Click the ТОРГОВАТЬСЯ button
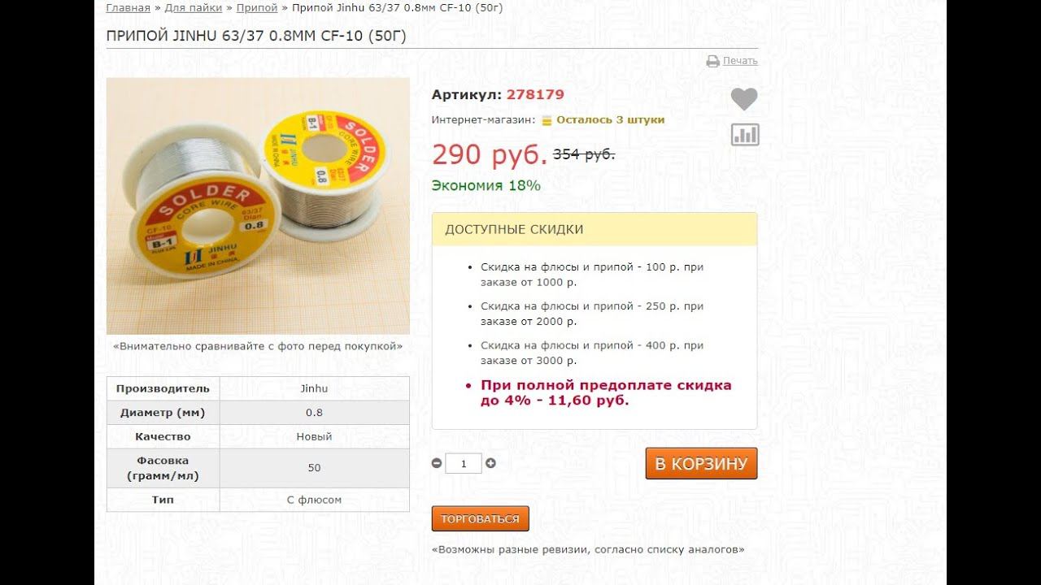 480,518
